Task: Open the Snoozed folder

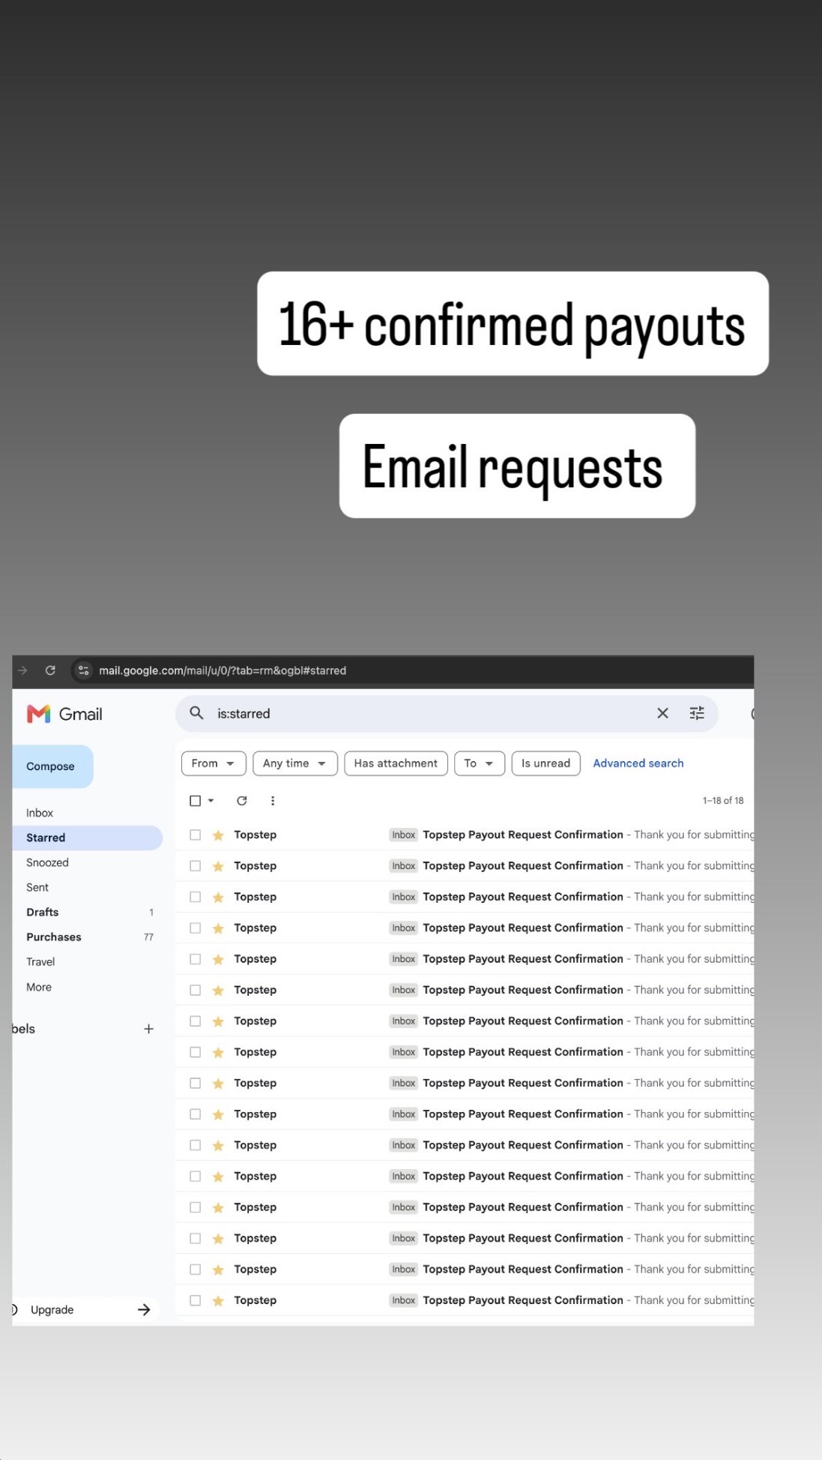Action: point(47,862)
